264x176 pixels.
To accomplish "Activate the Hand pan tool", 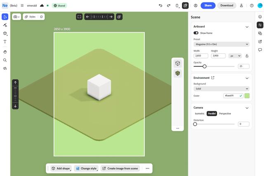I will pyautogui.click(x=5, y=52).
